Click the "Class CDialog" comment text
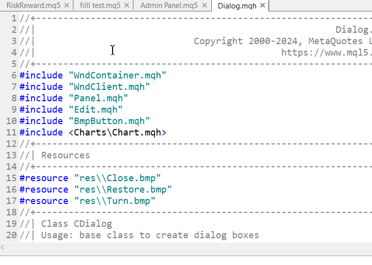Image resolution: width=372 pixels, height=265 pixels. tap(76, 224)
